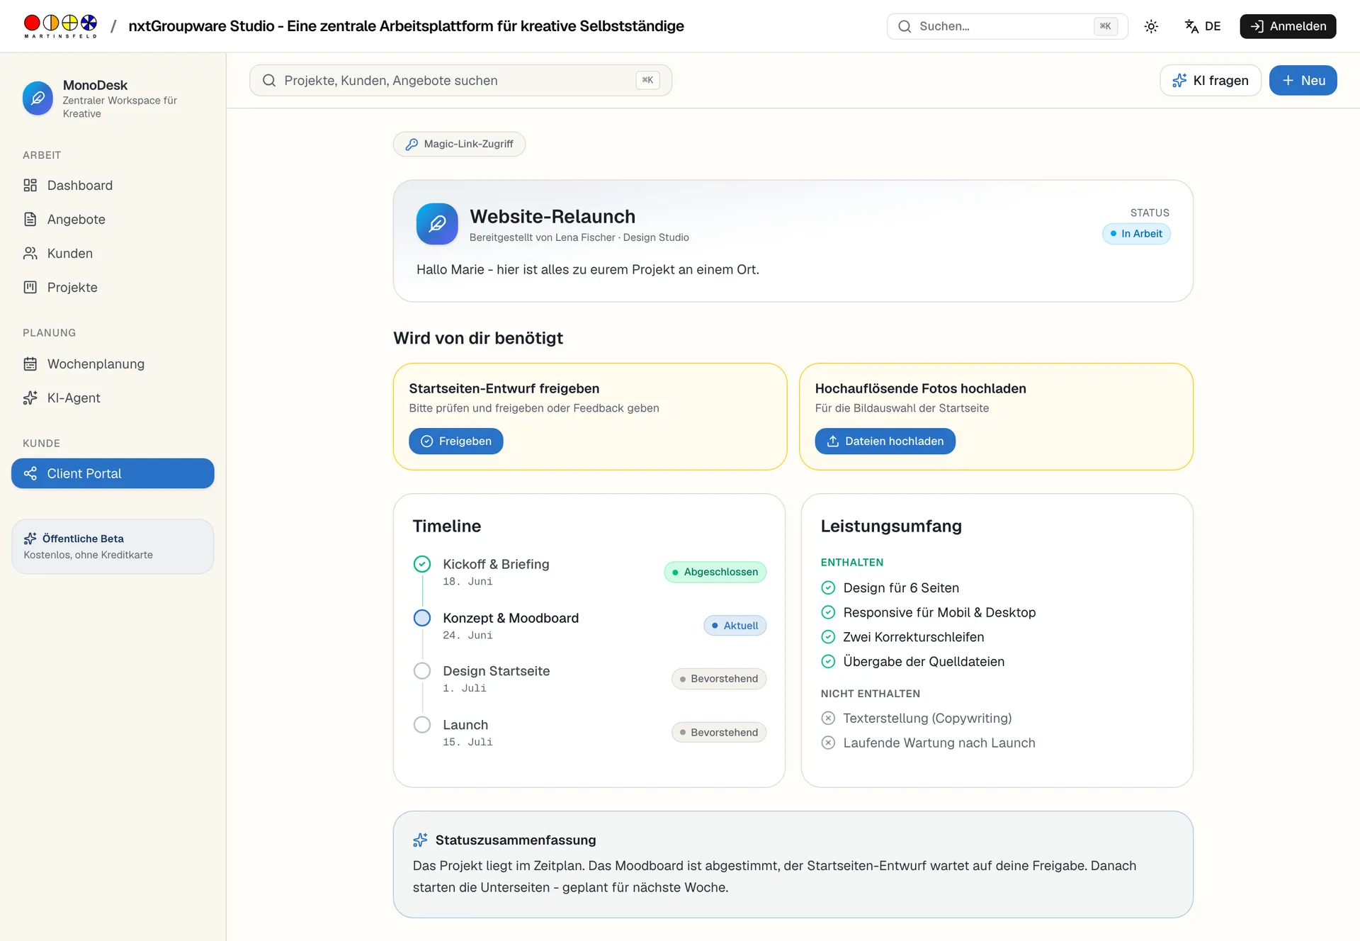Click the Website-Relaunch project icon
Viewport: 1360px width, 941px height.
click(x=437, y=224)
